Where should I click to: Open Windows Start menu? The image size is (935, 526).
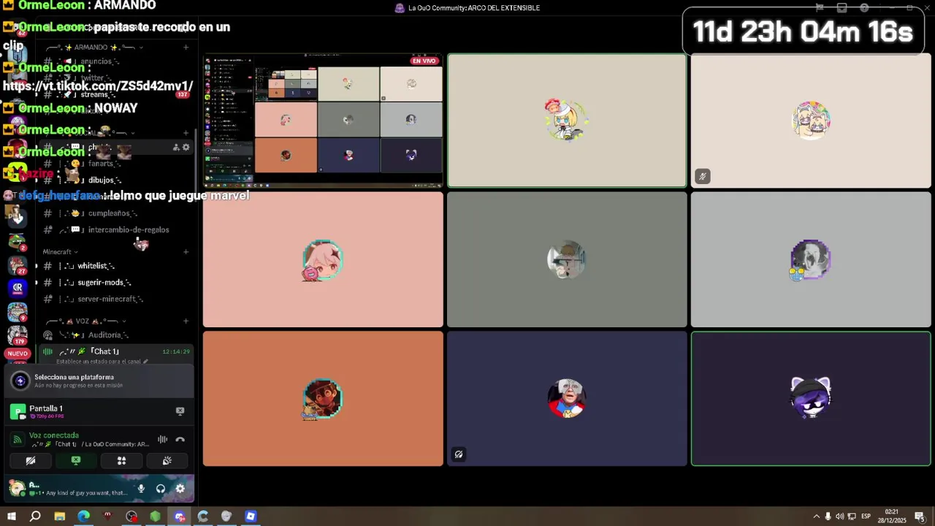(x=12, y=517)
